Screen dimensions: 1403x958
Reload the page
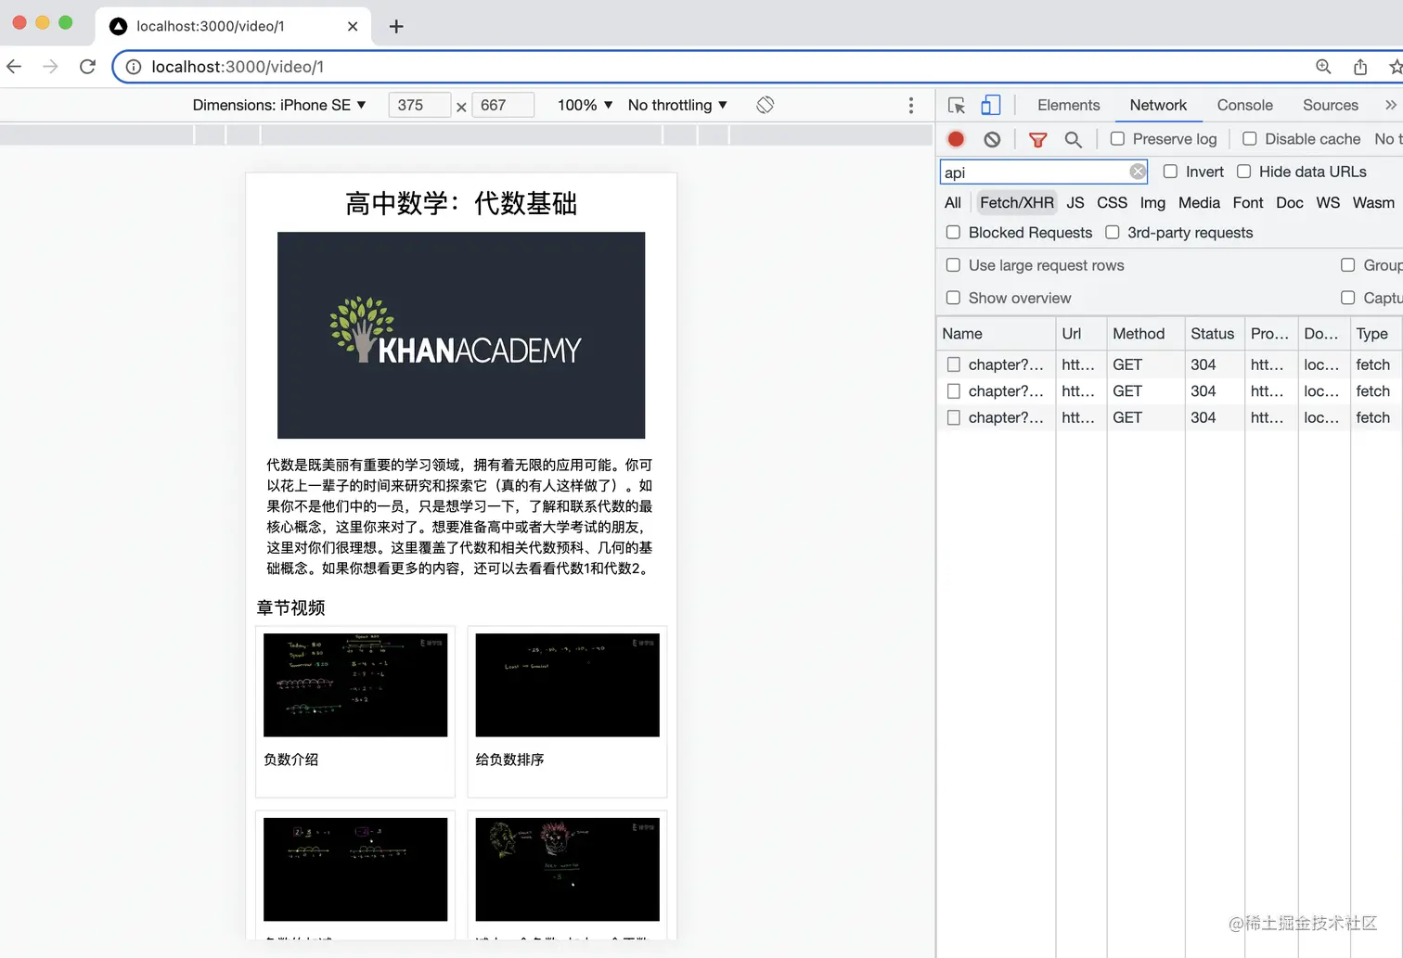pos(87,67)
